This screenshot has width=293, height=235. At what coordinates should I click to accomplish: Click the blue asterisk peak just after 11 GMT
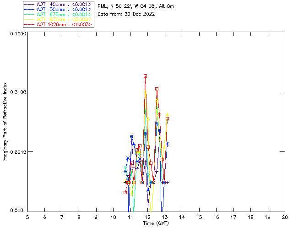click(131, 136)
